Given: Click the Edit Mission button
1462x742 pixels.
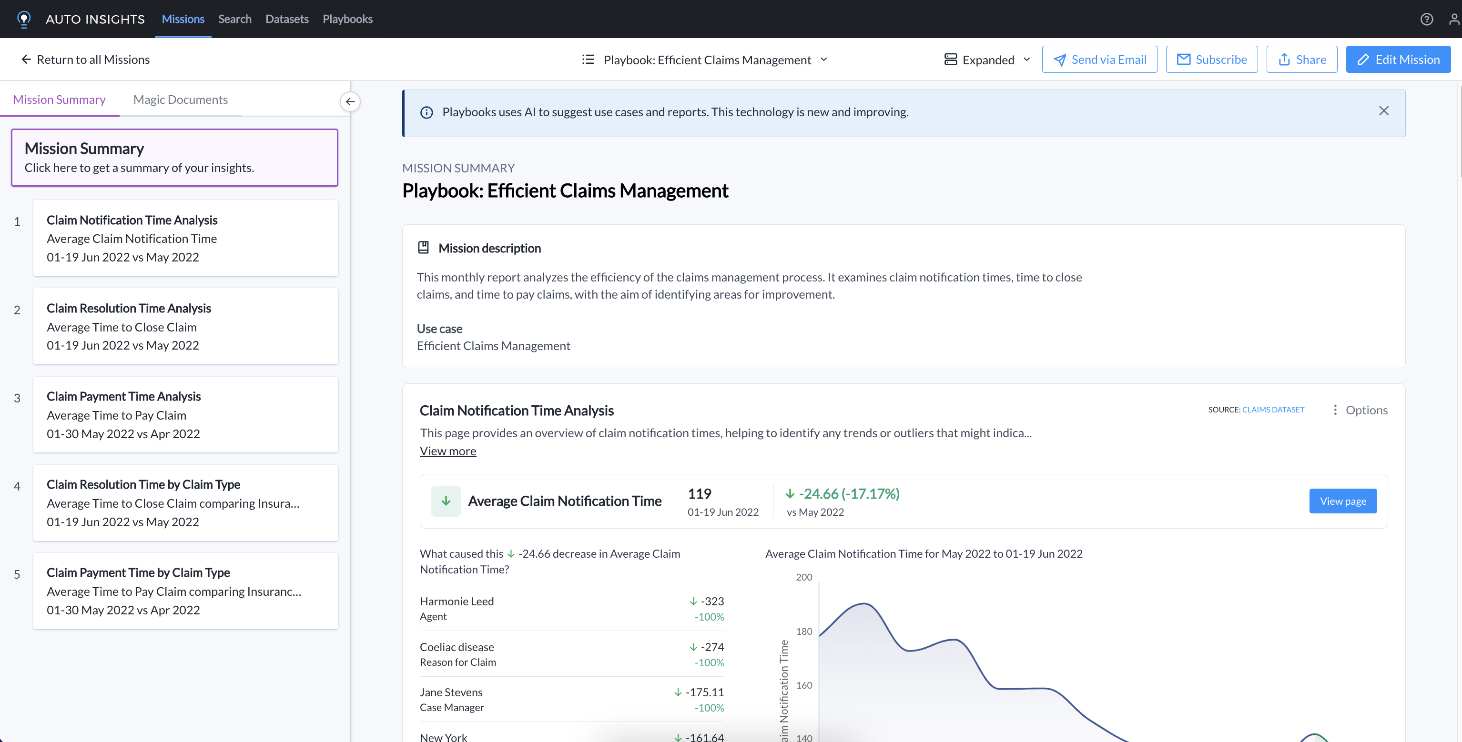Looking at the screenshot, I should [1398, 60].
